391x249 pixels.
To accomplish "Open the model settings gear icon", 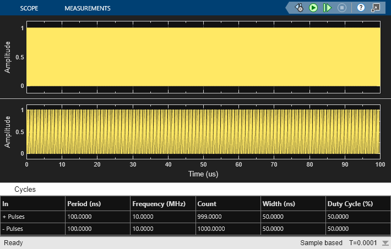I will (x=300, y=8).
